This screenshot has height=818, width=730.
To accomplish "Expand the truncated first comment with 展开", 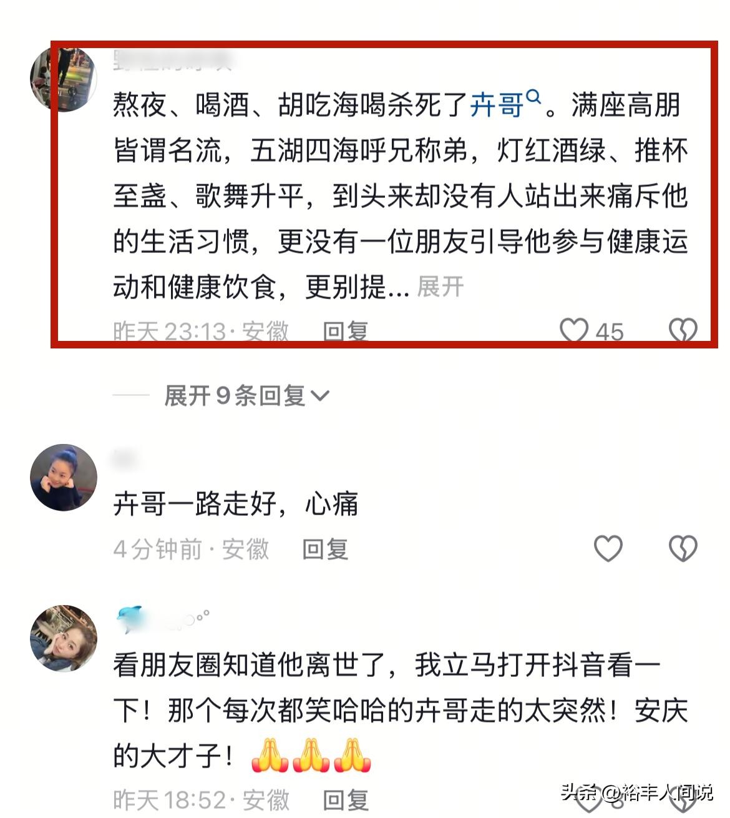I will 440,287.
